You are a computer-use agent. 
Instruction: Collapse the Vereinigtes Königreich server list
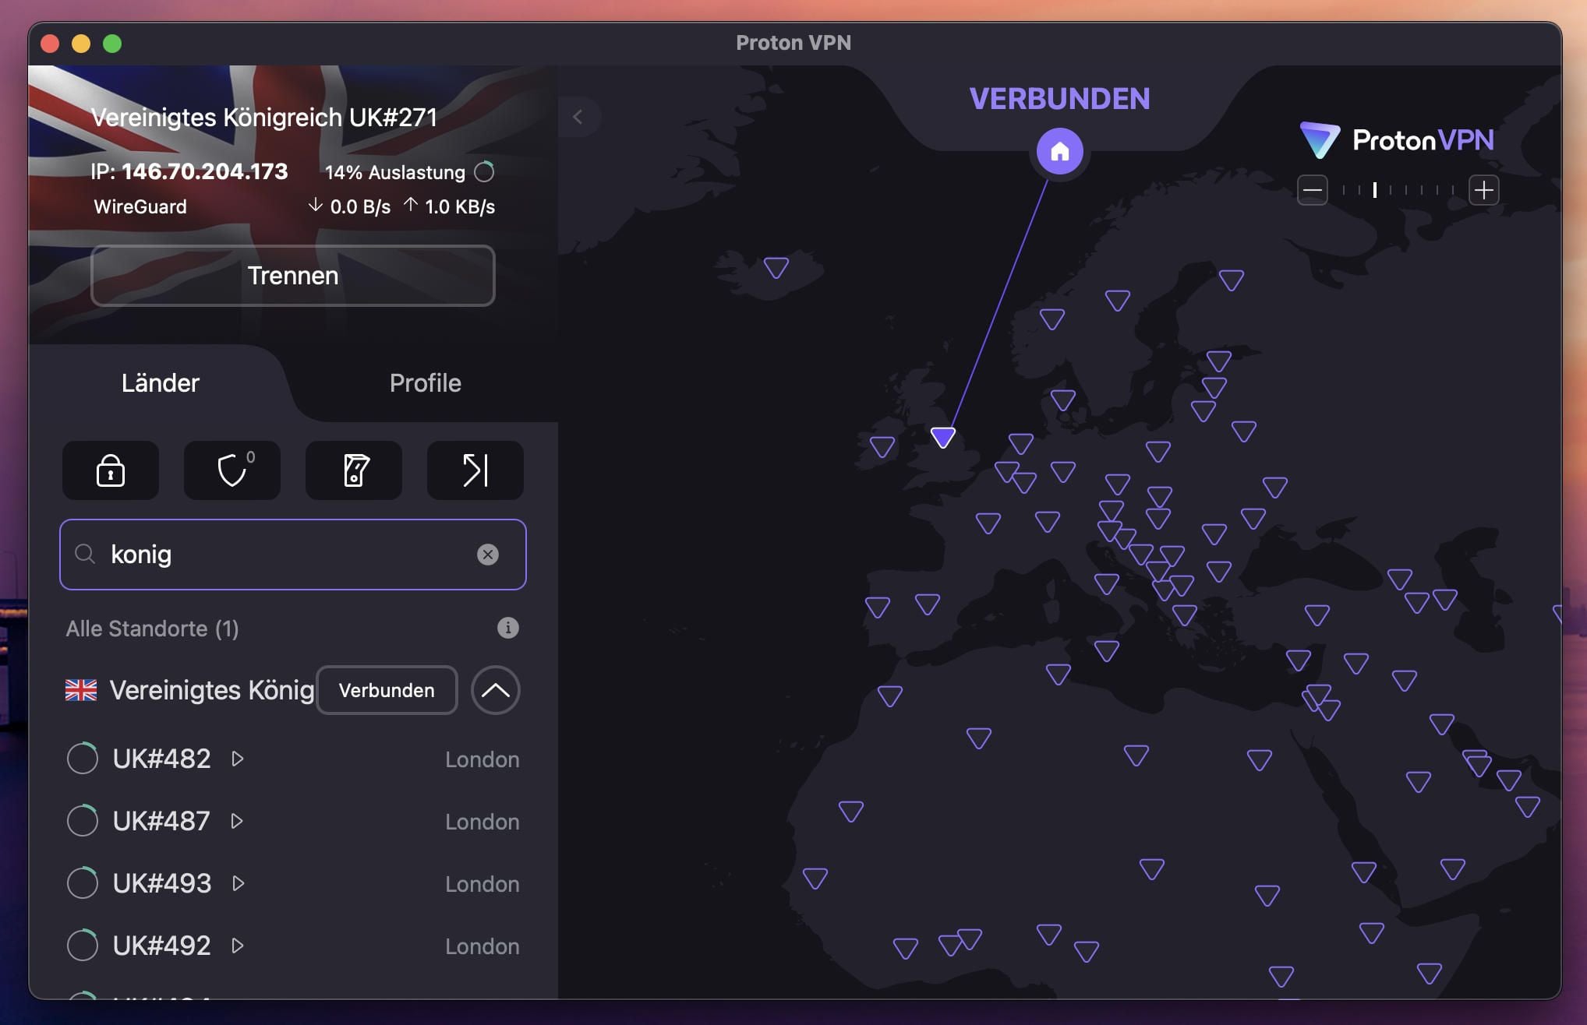click(496, 690)
